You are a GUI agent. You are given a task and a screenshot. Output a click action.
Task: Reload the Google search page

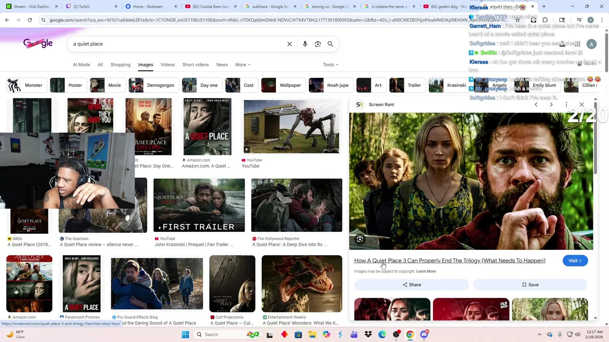pyautogui.click(x=29, y=20)
